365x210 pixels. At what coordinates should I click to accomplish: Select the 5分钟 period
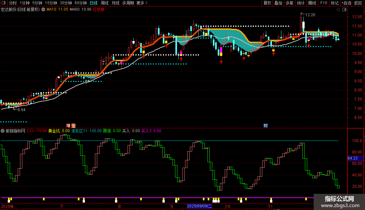tap(37, 3)
